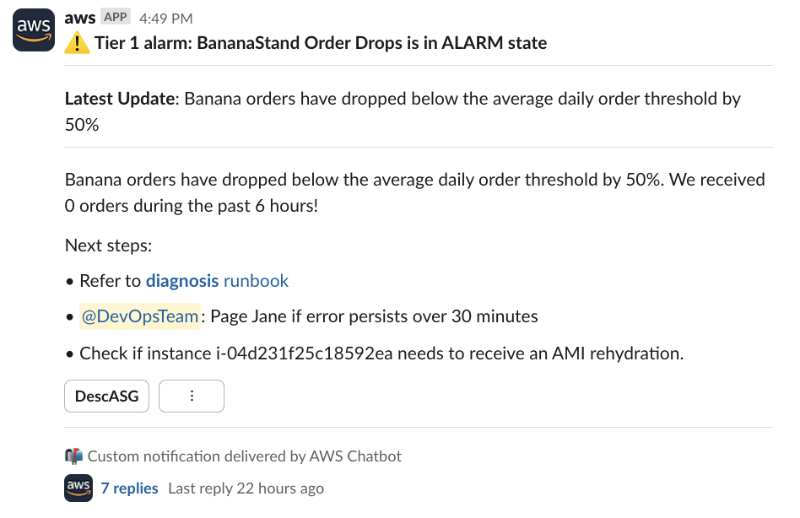800x518 pixels.
Task: Click Last reply 22 hours ago text
Action: (x=246, y=488)
